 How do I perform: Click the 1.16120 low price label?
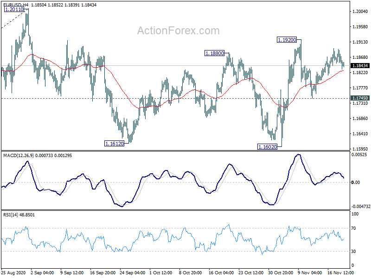(x=114, y=144)
